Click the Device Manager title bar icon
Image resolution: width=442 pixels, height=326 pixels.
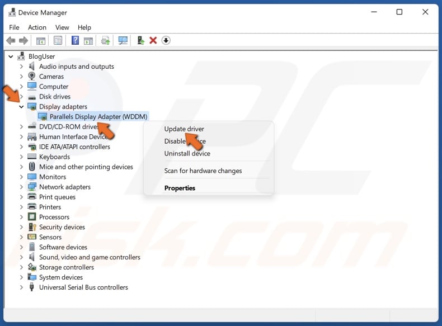point(12,12)
